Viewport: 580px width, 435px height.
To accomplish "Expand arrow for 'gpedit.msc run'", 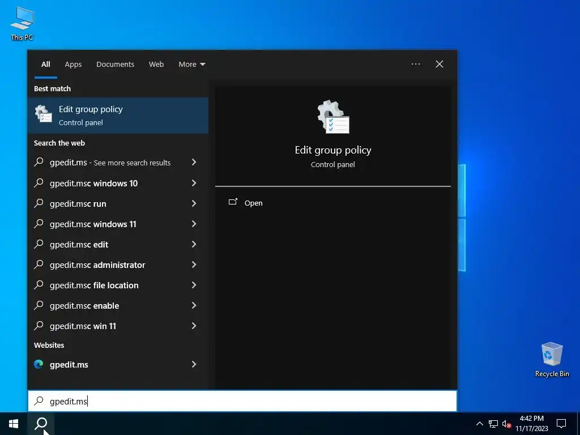I will click(x=194, y=203).
